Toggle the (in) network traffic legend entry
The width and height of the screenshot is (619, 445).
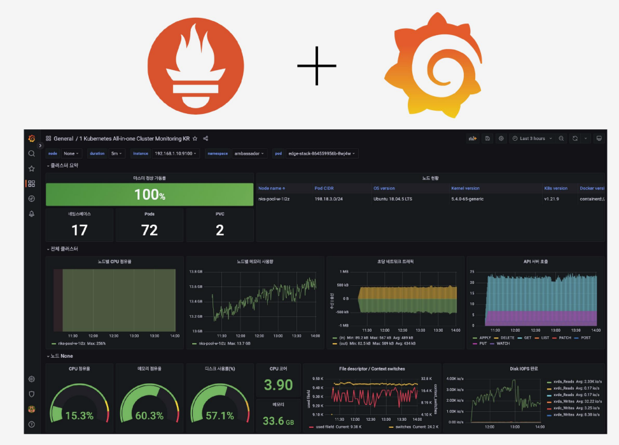(373, 338)
